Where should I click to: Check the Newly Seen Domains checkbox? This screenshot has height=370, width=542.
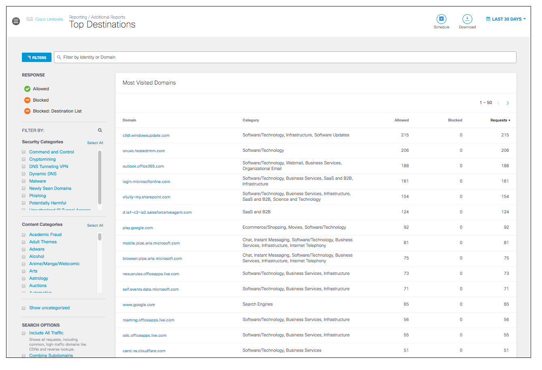coord(24,188)
